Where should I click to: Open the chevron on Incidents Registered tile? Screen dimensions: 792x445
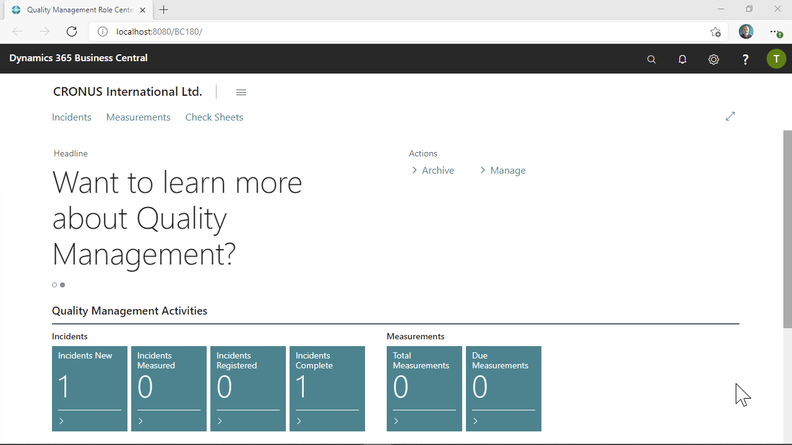click(220, 422)
